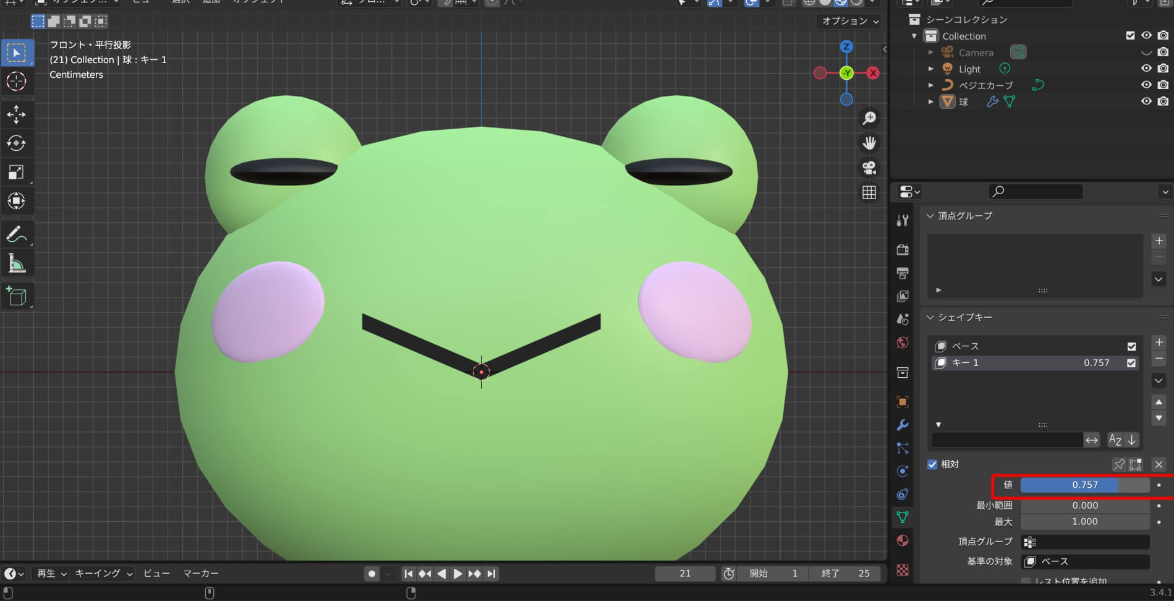Add a new shape key with plus button
The height and width of the screenshot is (601, 1174).
pos(1159,343)
